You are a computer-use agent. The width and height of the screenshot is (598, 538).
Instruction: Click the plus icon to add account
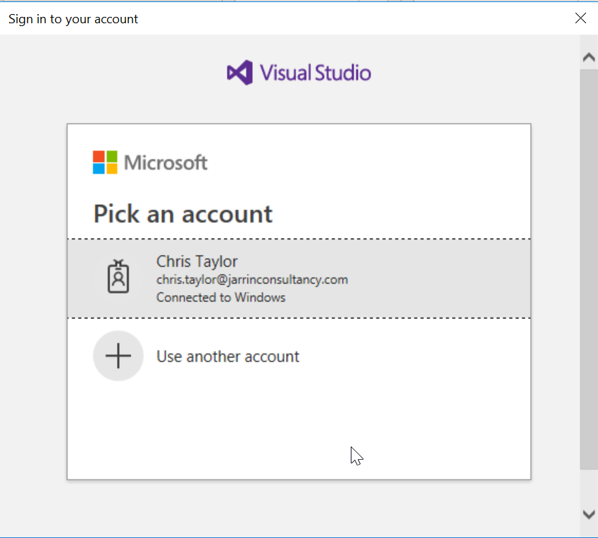coord(118,356)
